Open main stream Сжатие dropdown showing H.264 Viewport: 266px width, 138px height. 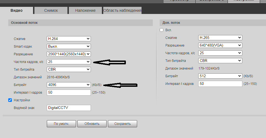(x=69, y=39)
